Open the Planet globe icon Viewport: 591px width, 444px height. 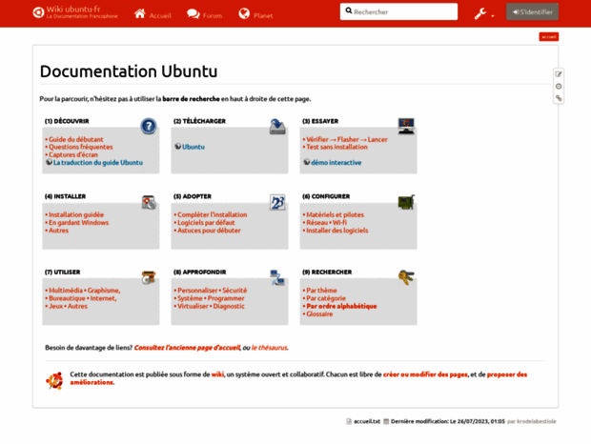(244, 13)
